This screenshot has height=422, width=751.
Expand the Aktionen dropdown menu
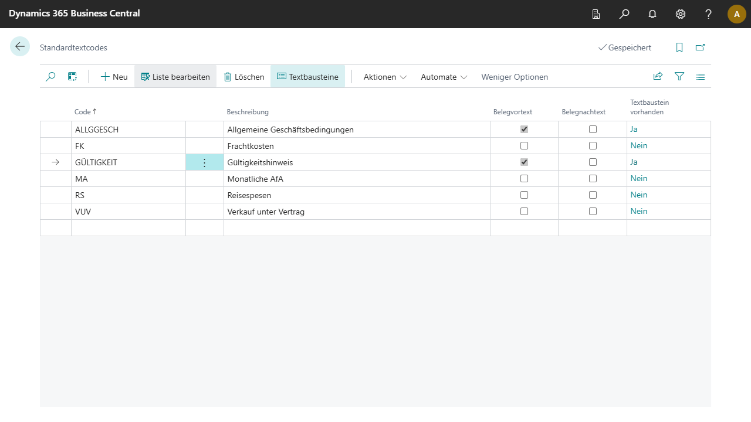pyautogui.click(x=385, y=77)
